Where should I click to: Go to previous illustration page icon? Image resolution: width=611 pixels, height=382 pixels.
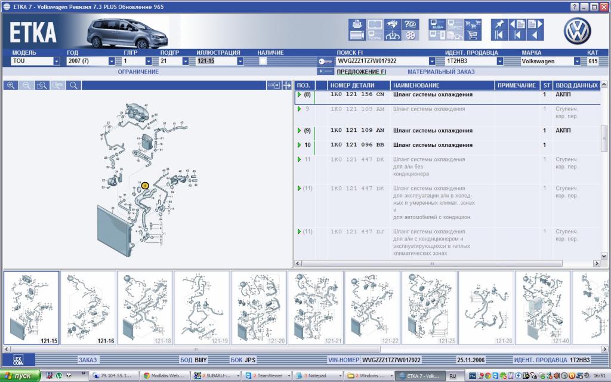pos(517,24)
